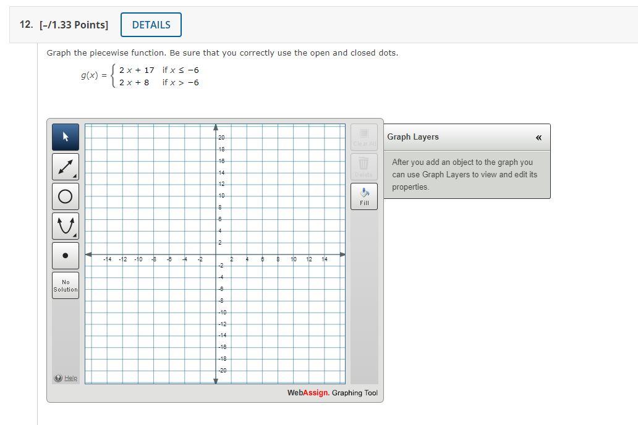This screenshot has width=638, height=425.
Task: Open the line tool variant dropdown
Action: [x=74, y=175]
